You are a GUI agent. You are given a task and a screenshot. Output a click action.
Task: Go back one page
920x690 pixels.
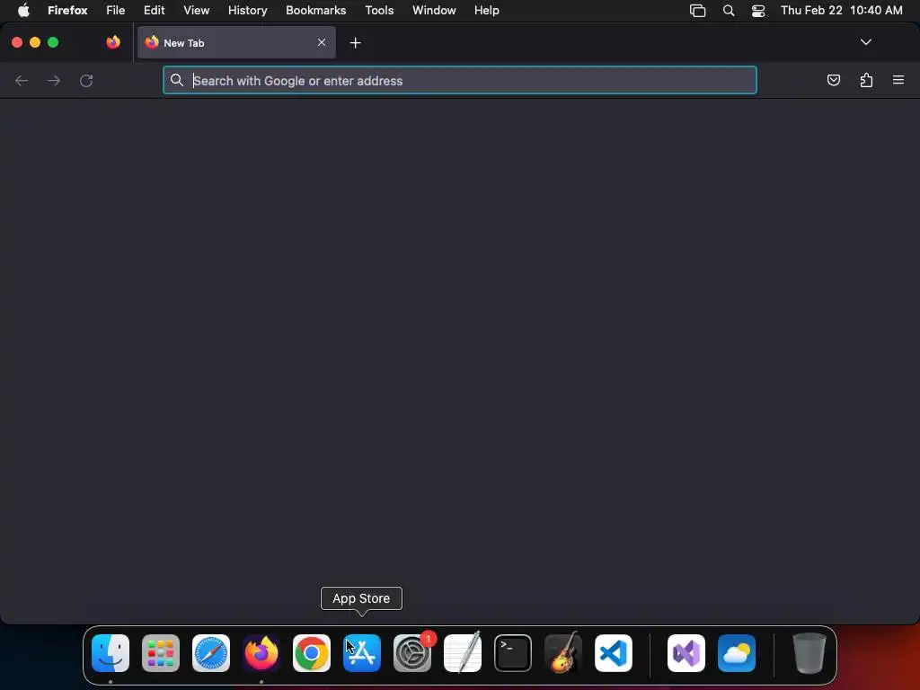[22, 80]
